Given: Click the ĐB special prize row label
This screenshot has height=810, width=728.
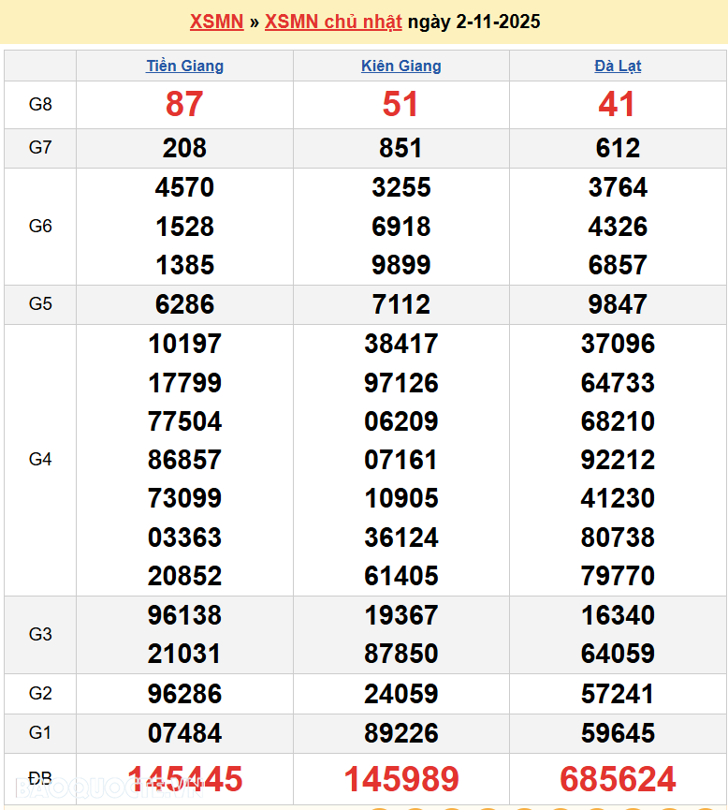Looking at the screenshot, I should (40, 779).
